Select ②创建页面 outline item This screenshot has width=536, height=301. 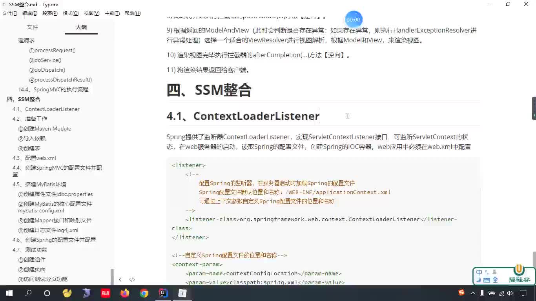point(32,269)
